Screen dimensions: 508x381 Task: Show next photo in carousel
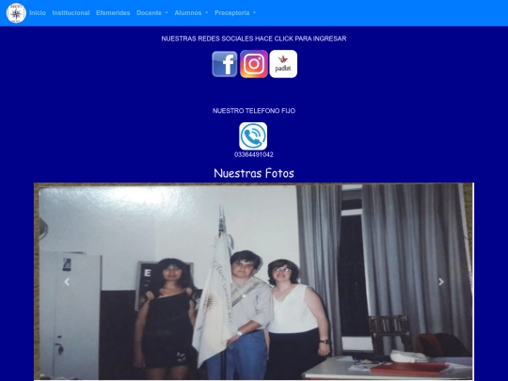coord(441,282)
